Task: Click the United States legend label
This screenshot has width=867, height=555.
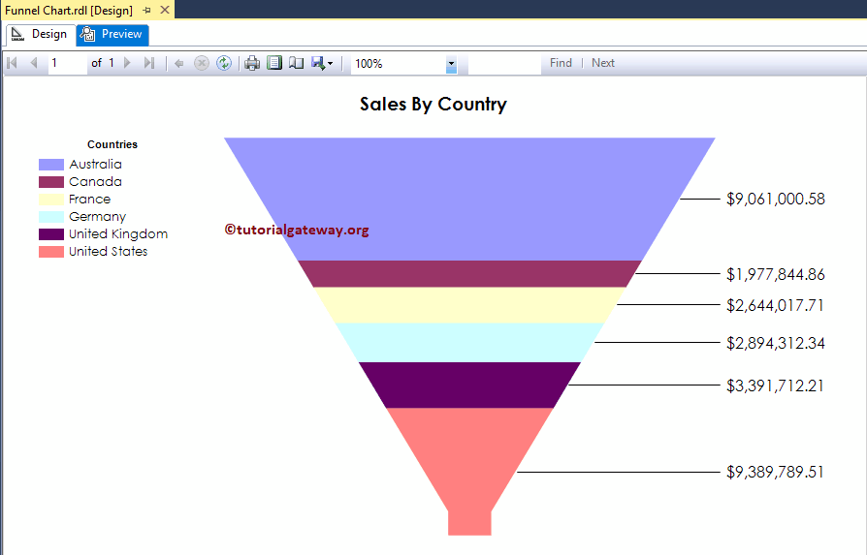Action: [109, 252]
